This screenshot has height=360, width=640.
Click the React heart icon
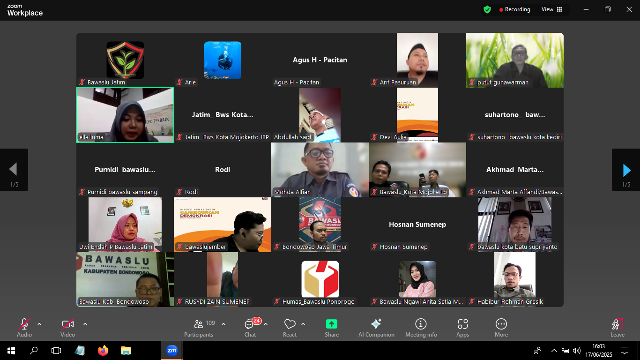click(290, 324)
